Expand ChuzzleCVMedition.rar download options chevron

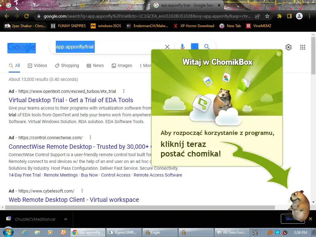66,219
